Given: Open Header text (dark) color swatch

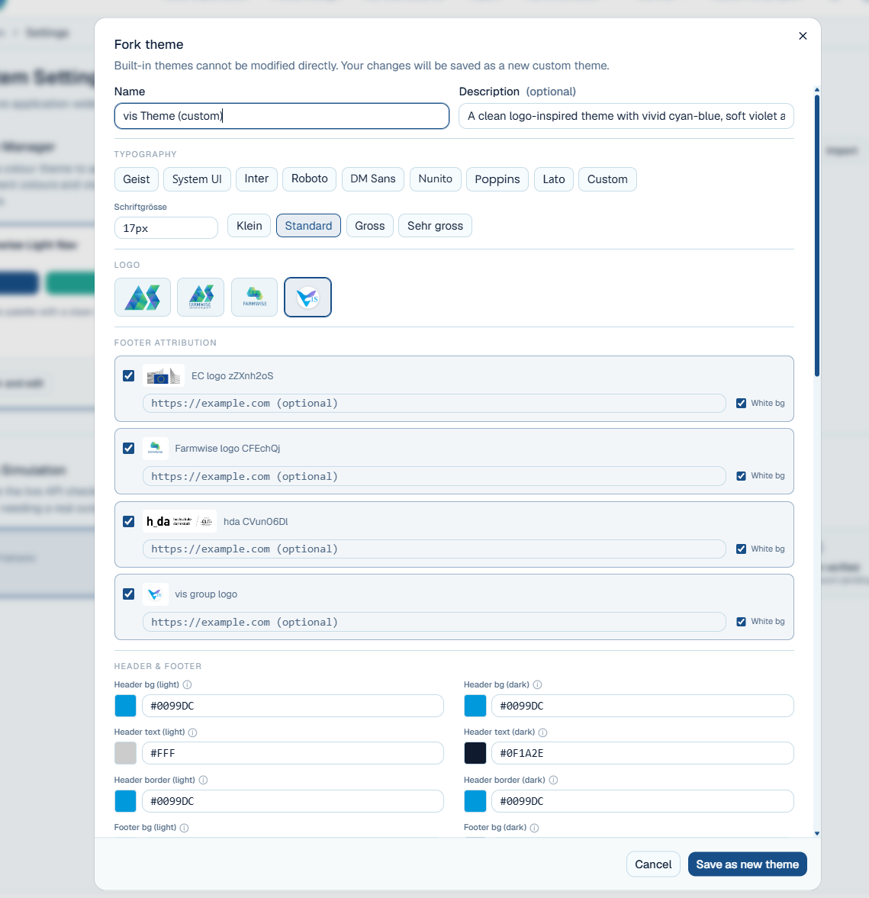Looking at the screenshot, I should pyautogui.click(x=475, y=753).
